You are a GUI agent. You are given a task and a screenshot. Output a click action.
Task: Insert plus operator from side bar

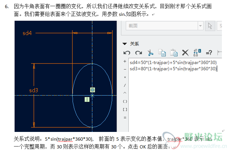tap(125, 61)
